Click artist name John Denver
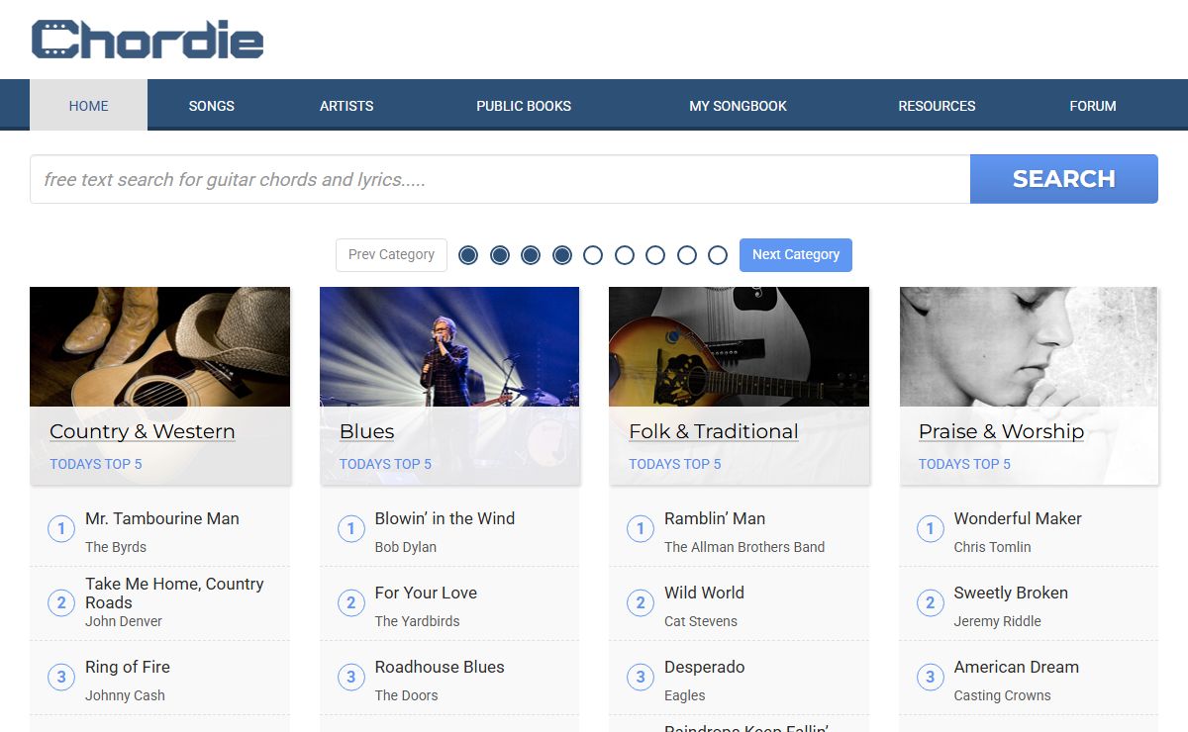 (124, 621)
